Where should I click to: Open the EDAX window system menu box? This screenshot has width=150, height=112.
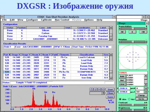point(2,17)
